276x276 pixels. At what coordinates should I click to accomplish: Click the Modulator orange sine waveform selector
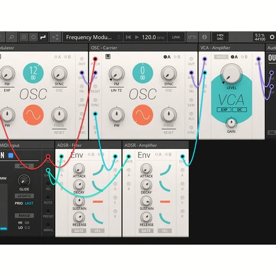click(33, 115)
